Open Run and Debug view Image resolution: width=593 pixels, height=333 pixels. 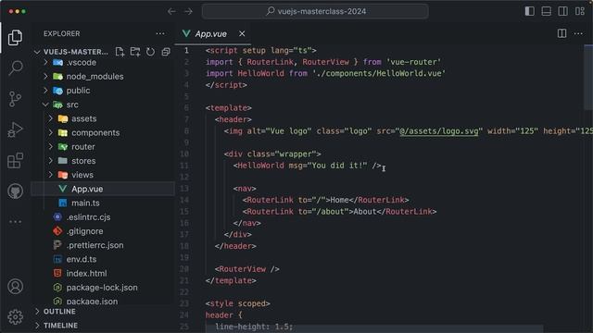15,129
